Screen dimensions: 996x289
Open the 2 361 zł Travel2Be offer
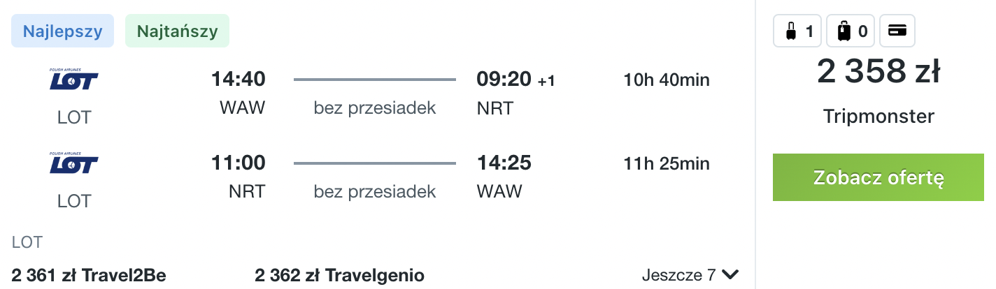click(89, 275)
